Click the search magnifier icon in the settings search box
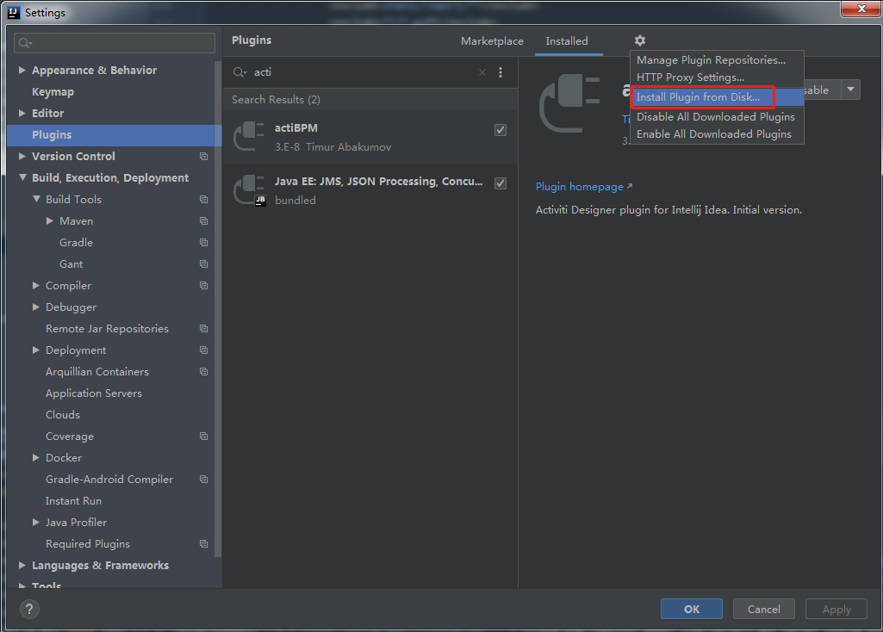The height and width of the screenshot is (632, 883). pyautogui.click(x=25, y=43)
